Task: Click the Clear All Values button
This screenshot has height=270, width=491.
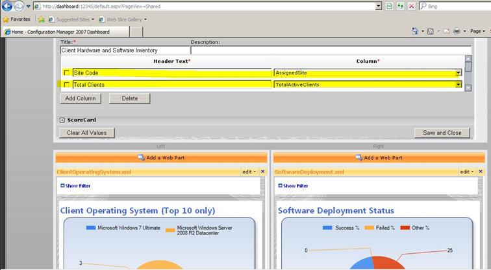Action: (87, 133)
